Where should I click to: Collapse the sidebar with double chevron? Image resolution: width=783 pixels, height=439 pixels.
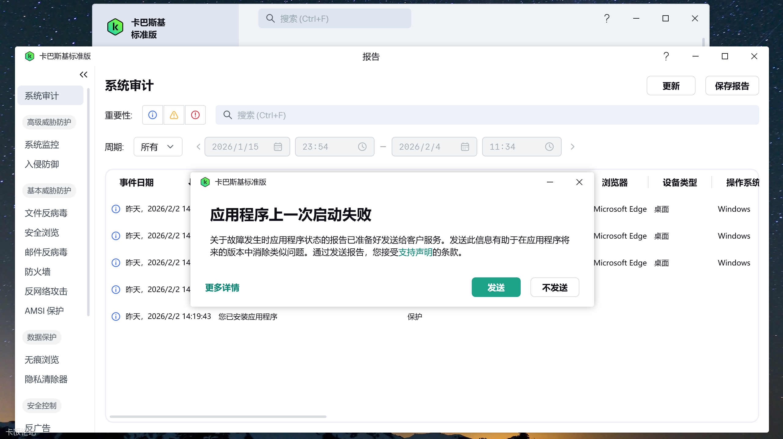pos(83,75)
